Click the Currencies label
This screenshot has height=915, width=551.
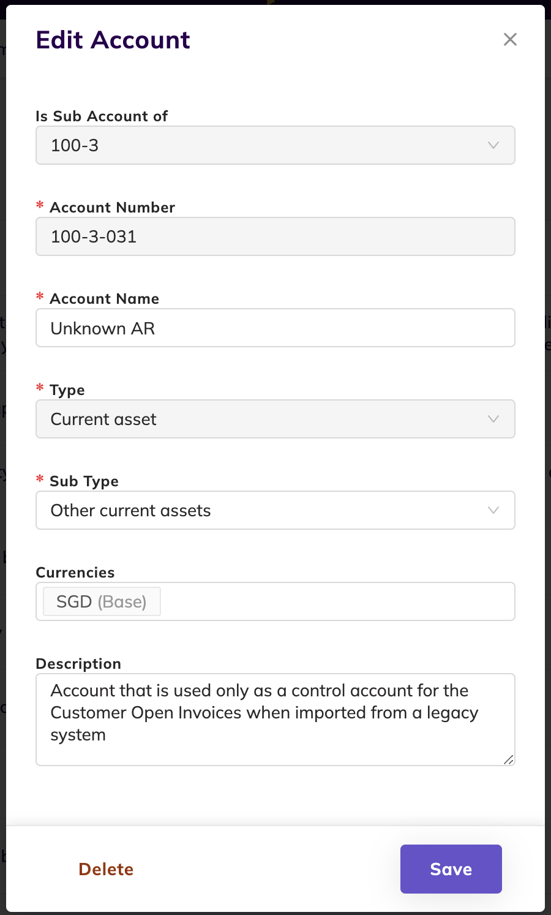(75, 572)
